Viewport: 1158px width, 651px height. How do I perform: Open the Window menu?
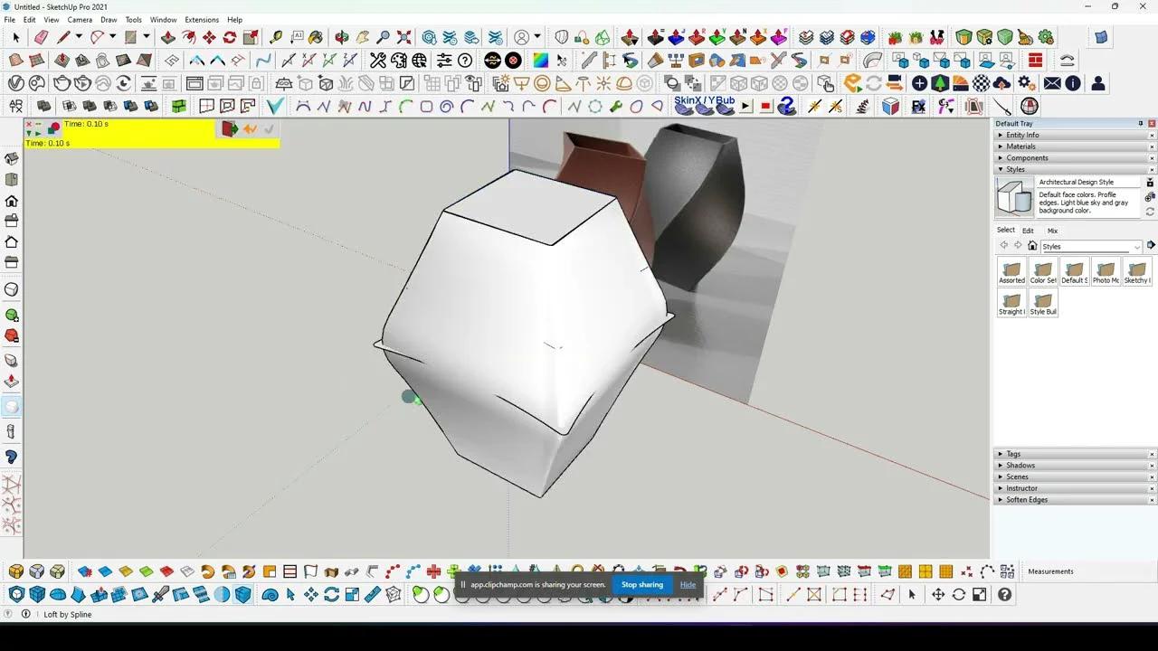[163, 19]
